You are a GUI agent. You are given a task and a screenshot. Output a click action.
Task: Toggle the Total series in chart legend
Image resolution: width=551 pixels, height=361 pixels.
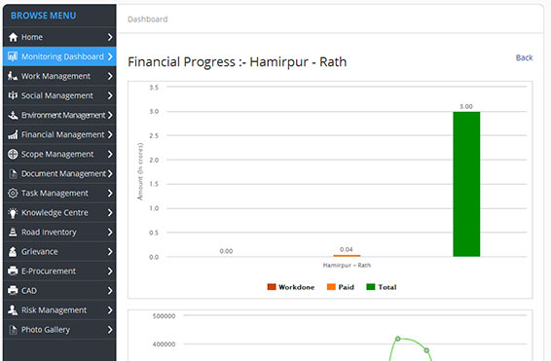[x=382, y=287]
